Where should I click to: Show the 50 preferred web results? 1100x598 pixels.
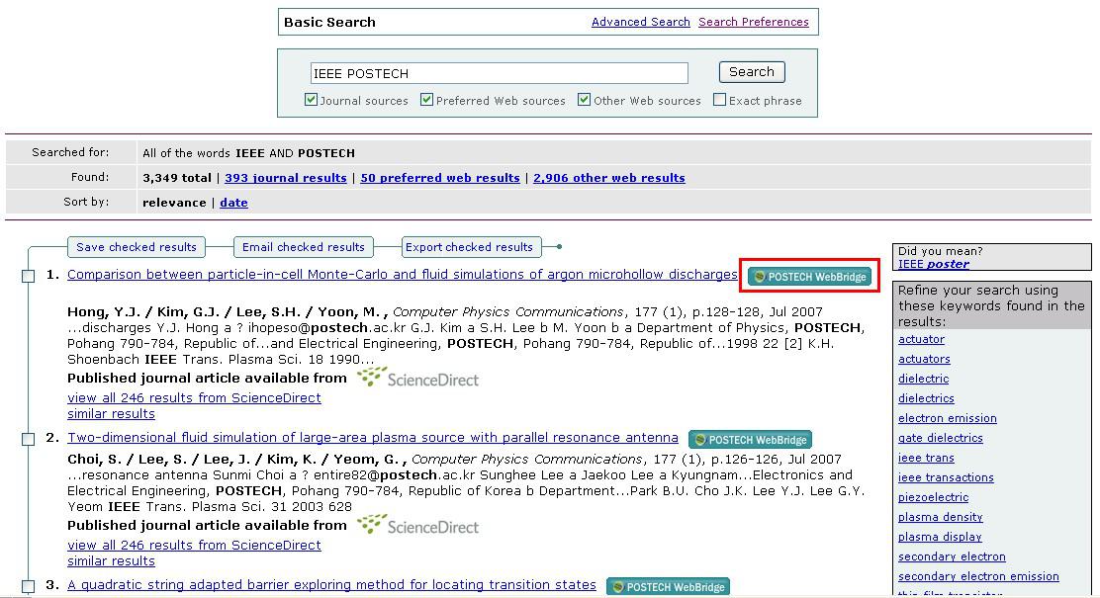click(x=440, y=178)
